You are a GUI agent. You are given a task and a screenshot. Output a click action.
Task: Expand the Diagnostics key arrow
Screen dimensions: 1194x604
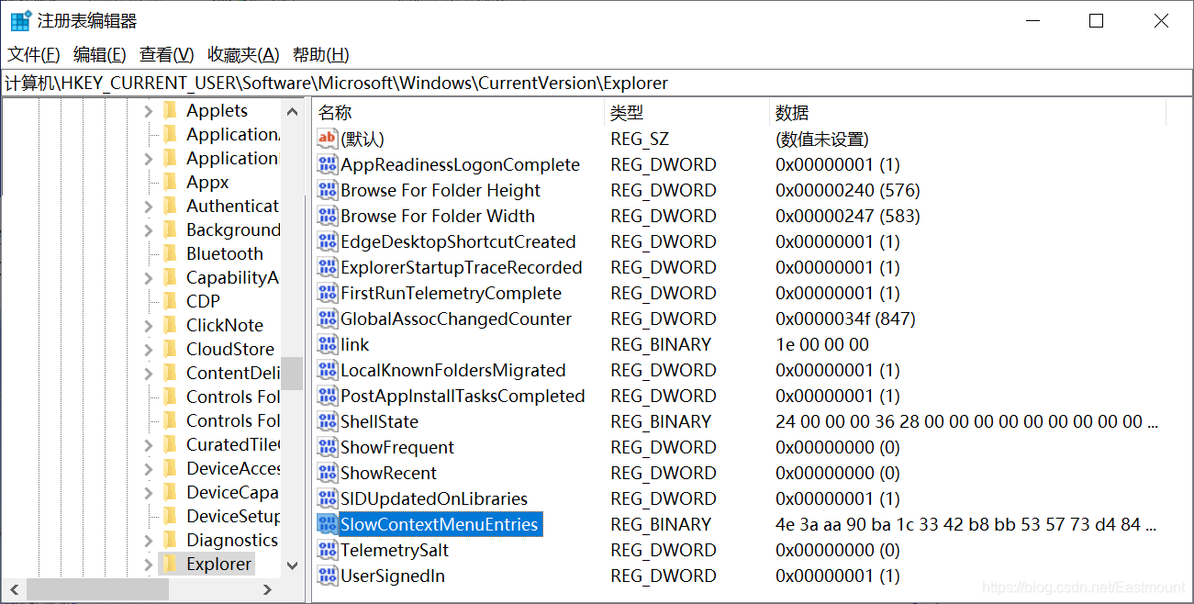(x=149, y=540)
